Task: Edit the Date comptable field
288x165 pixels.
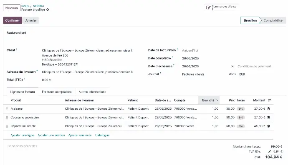Action: click(x=190, y=58)
